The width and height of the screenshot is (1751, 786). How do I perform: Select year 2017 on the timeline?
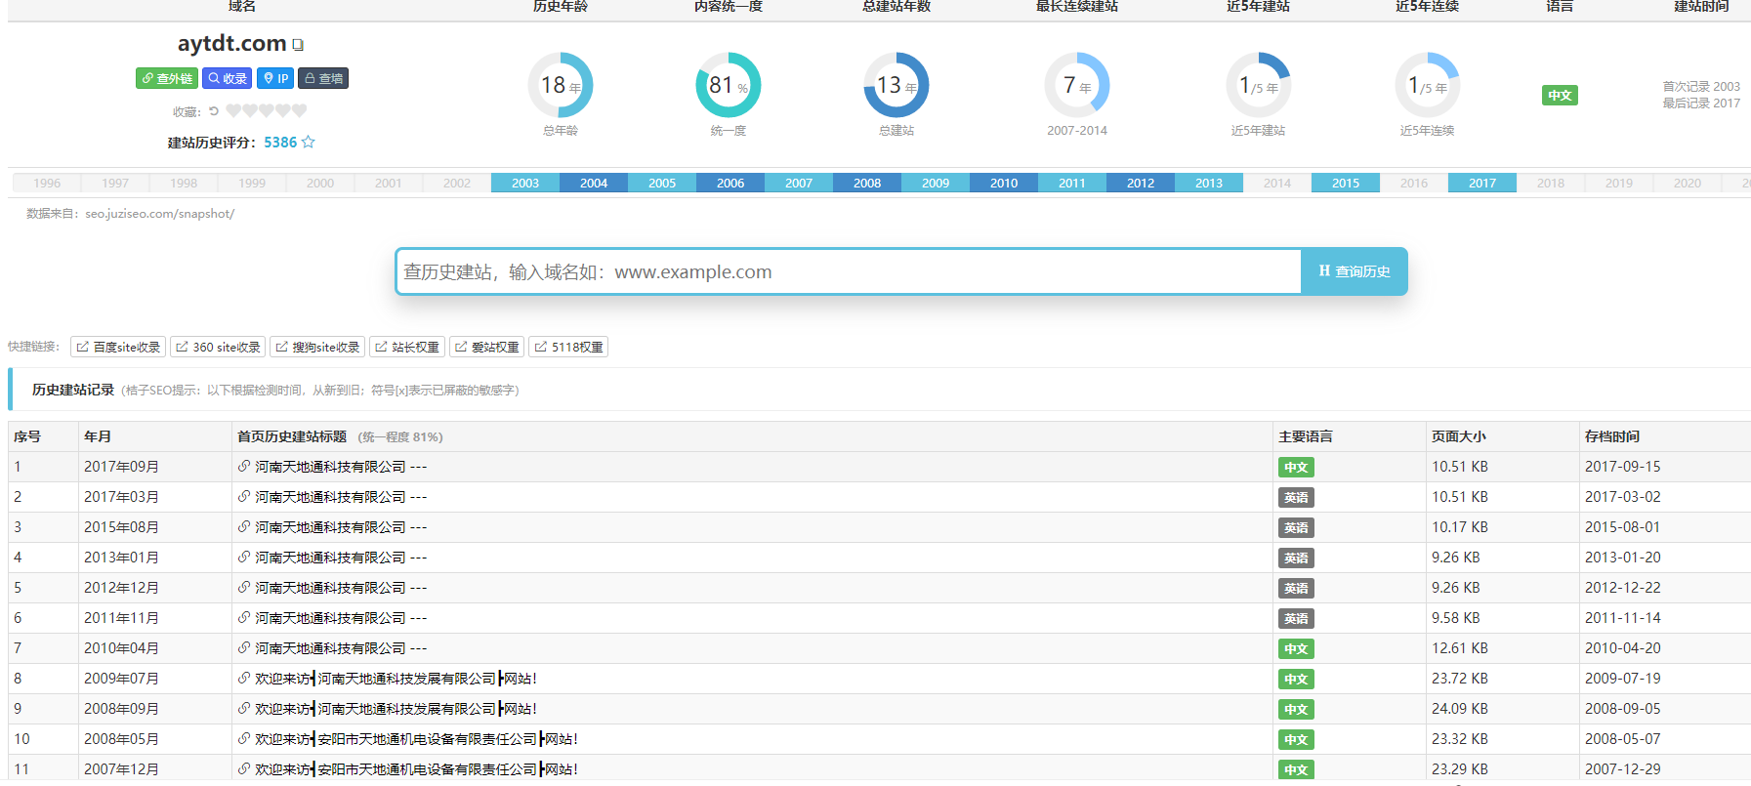pos(1481,184)
